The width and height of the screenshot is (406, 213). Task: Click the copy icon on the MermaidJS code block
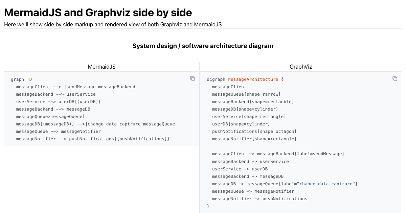click(193, 78)
